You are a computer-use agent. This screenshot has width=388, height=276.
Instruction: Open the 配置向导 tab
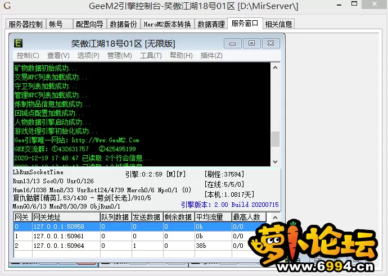point(90,24)
